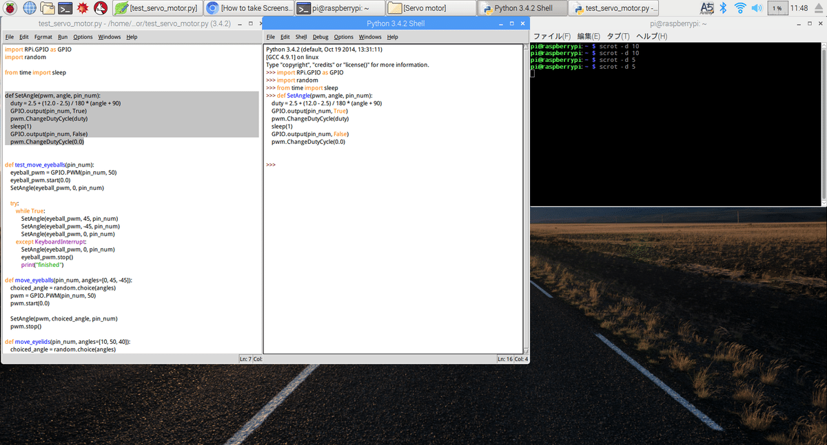The height and width of the screenshot is (445, 827).
Task: Click 'Ln: 16' in Shell status bar
Action: pos(504,359)
